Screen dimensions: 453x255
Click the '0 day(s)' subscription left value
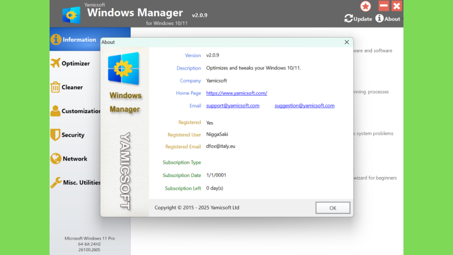215,188
